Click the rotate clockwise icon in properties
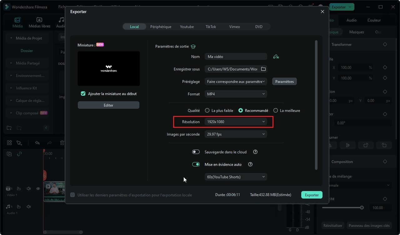The height and width of the screenshot is (235, 400). pos(366,145)
